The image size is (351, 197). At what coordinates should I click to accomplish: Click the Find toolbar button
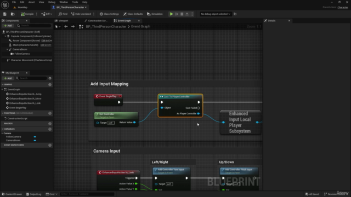pyautogui.click(x=63, y=14)
